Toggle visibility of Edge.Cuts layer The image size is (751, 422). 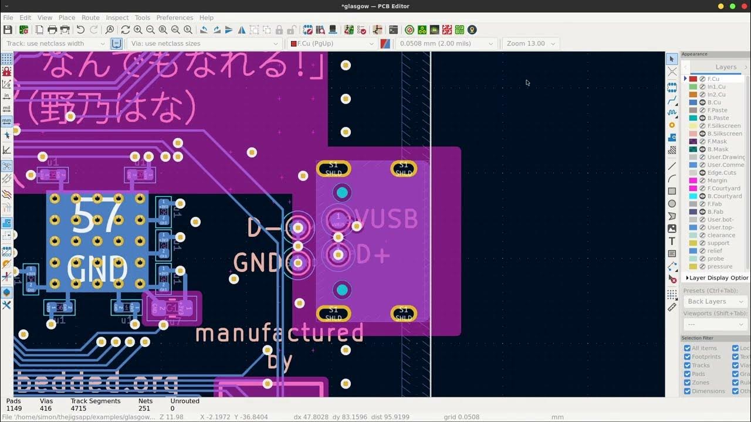pyautogui.click(x=702, y=173)
